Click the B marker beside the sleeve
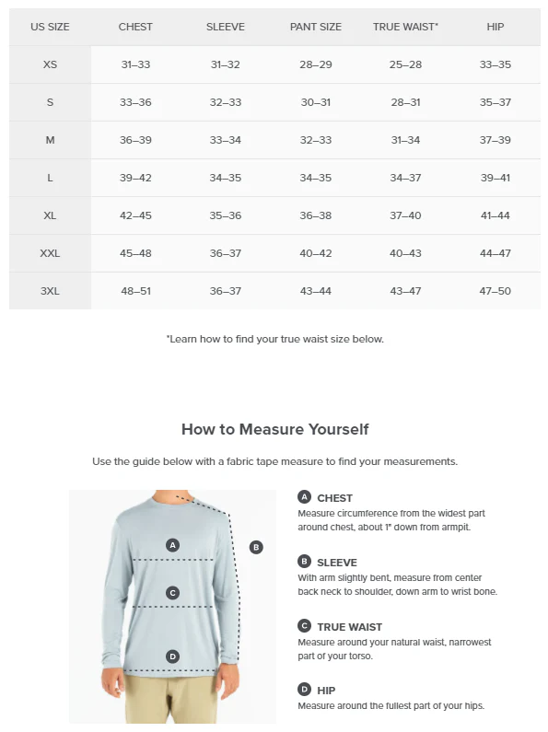The image size is (548, 732). tap(256, 547)
